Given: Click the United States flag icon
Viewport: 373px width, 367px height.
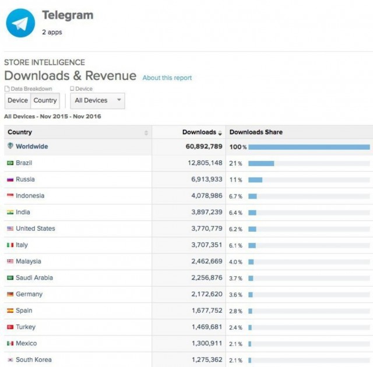Looking at the screenshot, I should click(x=10, y=228).
